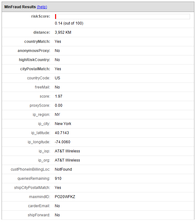The width and height of the screenshot is (196, 222).
Task: Click the riskScore progress bar
Action: 122,16
